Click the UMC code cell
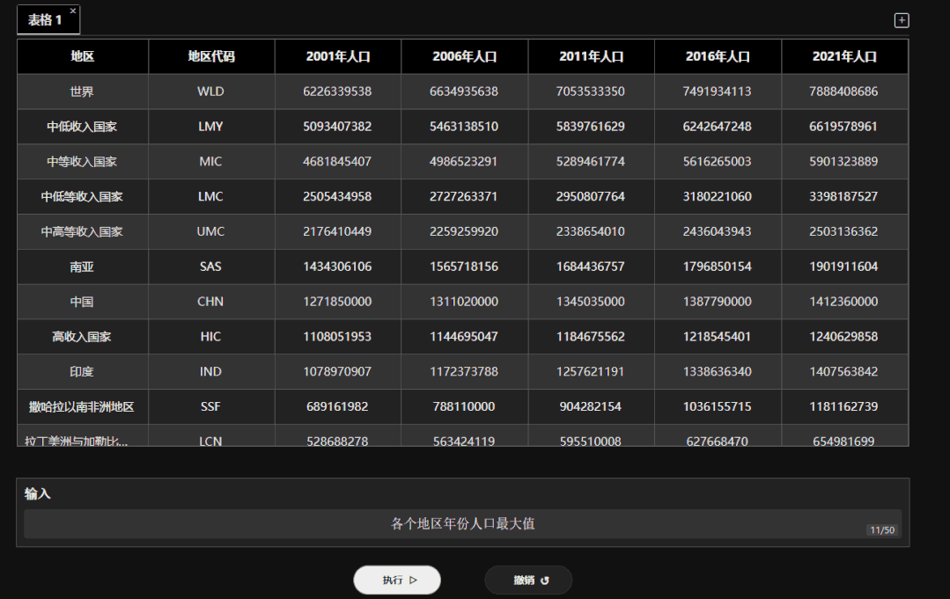 tap(210, 231)
